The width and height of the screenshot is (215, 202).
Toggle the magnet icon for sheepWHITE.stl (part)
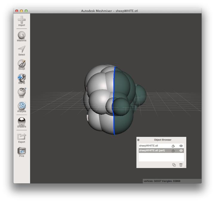[173, 151]
